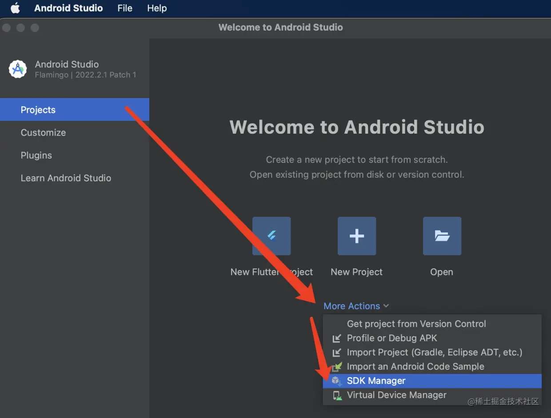Viewport: 551px width, 418px height.
Task: Collapse the More Actions dropdown
Action: [x=356, y=306]
